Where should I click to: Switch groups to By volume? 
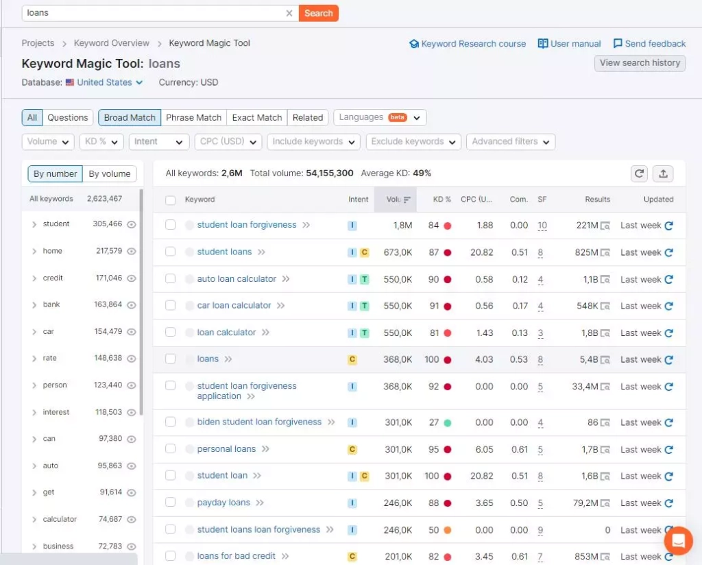pos(110,173)
